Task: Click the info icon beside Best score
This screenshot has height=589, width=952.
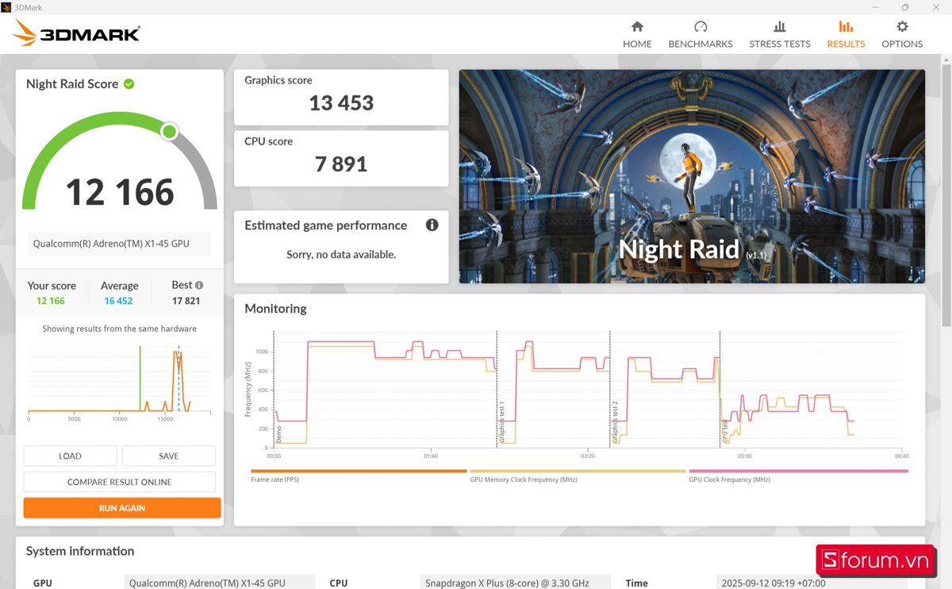Action: 199,285
